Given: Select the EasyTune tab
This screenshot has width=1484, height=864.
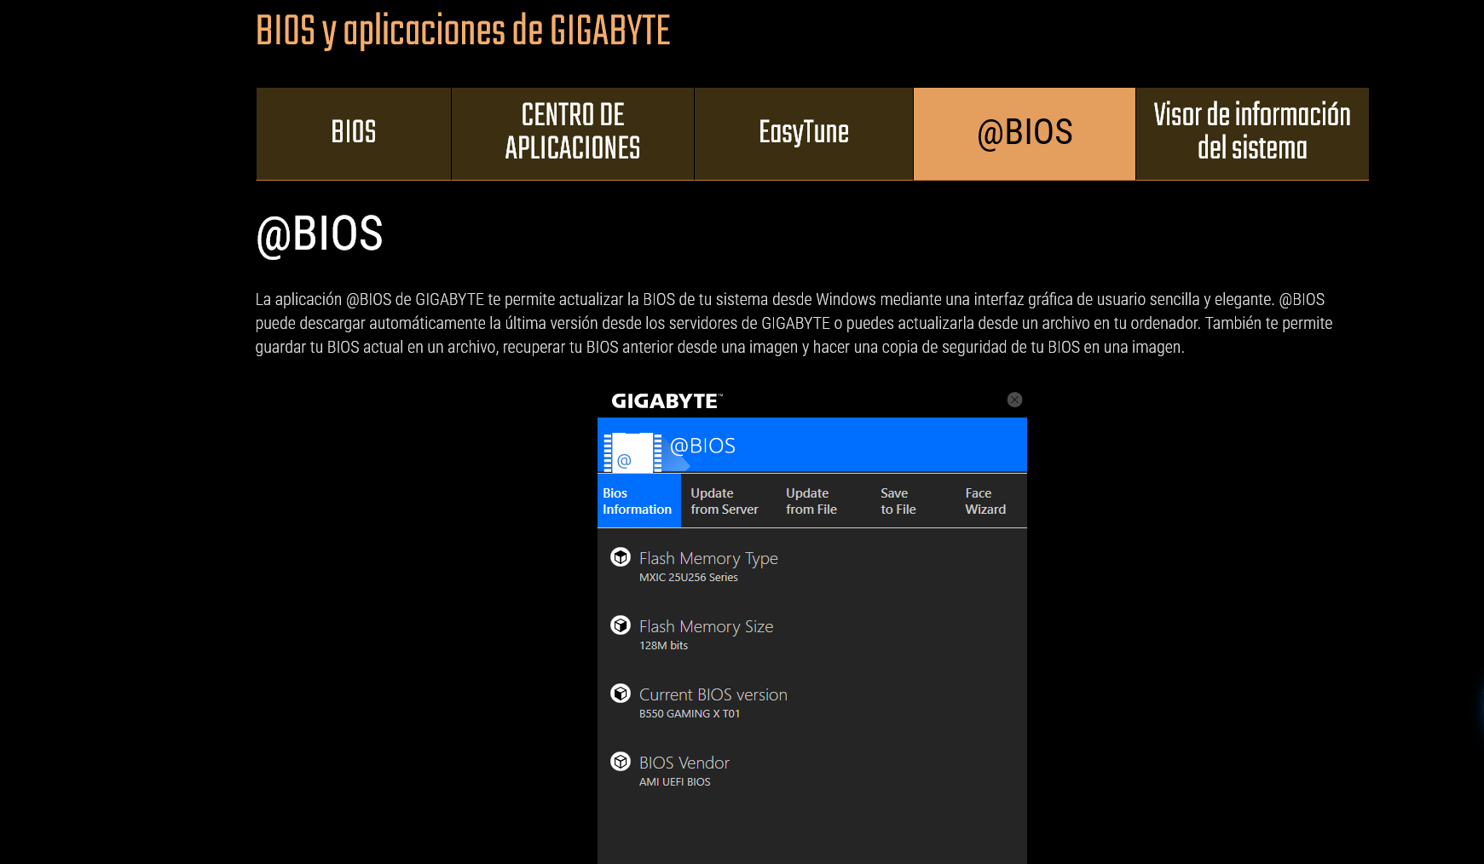Looking at the screenshot, I should click(804, 134).
